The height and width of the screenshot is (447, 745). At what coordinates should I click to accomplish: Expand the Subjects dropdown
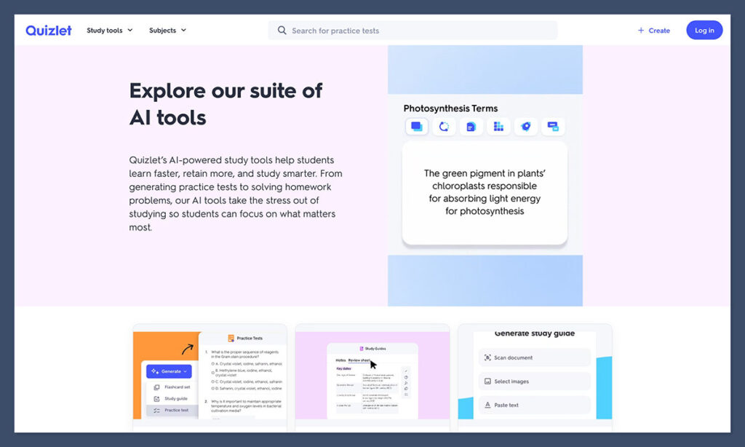click(167, 30)
